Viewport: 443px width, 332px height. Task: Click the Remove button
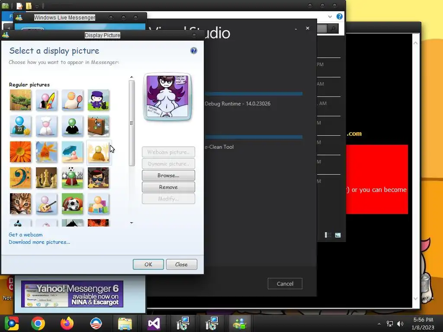(x=168, y=187)
